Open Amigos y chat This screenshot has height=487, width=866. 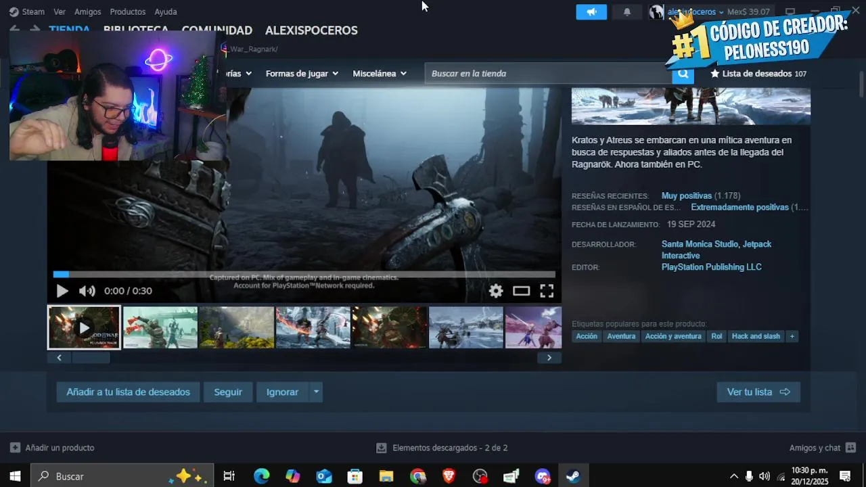[x=822, y=448]
